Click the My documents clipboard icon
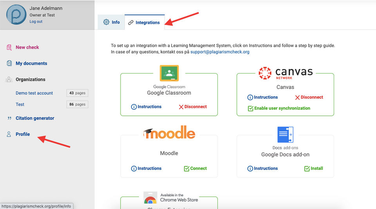 point(9,63)
